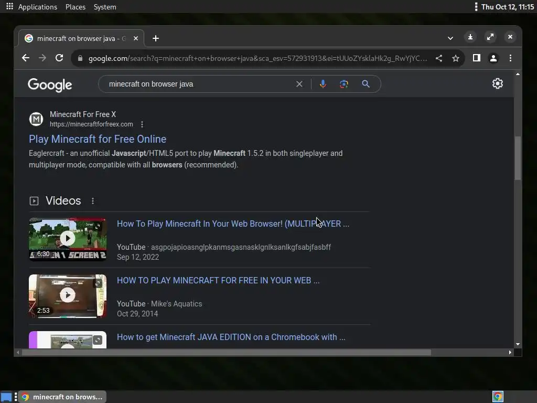Click the site lock icon in address bar
Screen dimensions: 537x403
point(80,58)
